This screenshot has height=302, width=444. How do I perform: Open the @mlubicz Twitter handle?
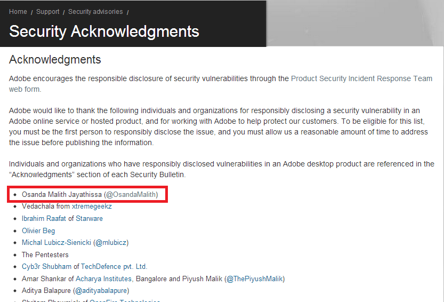111,243
